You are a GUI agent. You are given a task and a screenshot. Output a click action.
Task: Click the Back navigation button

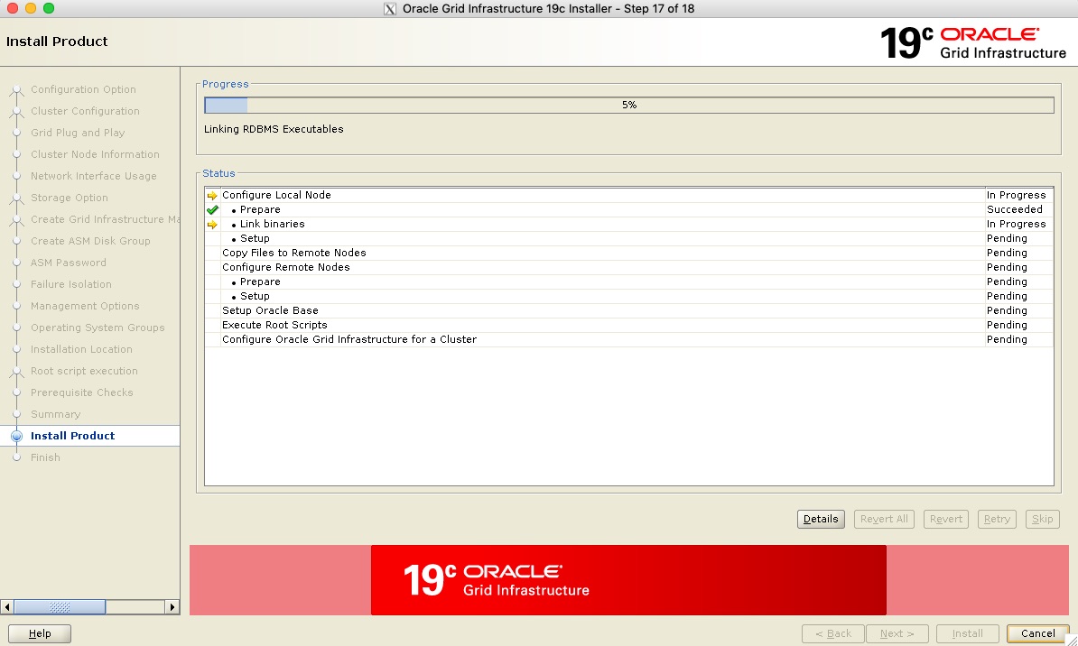833,633
